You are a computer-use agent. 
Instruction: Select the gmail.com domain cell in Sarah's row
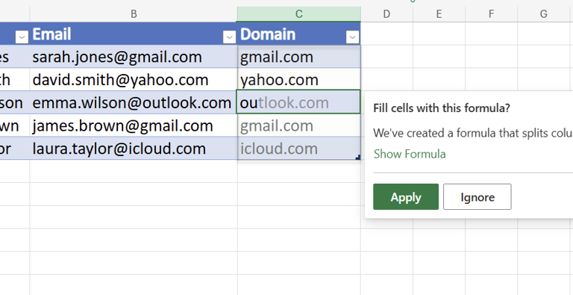pos(299,57)
